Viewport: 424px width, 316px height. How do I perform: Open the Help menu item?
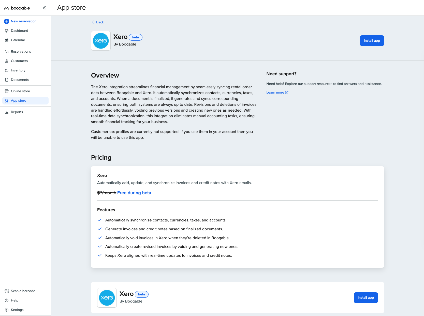(x=14, y=300)
